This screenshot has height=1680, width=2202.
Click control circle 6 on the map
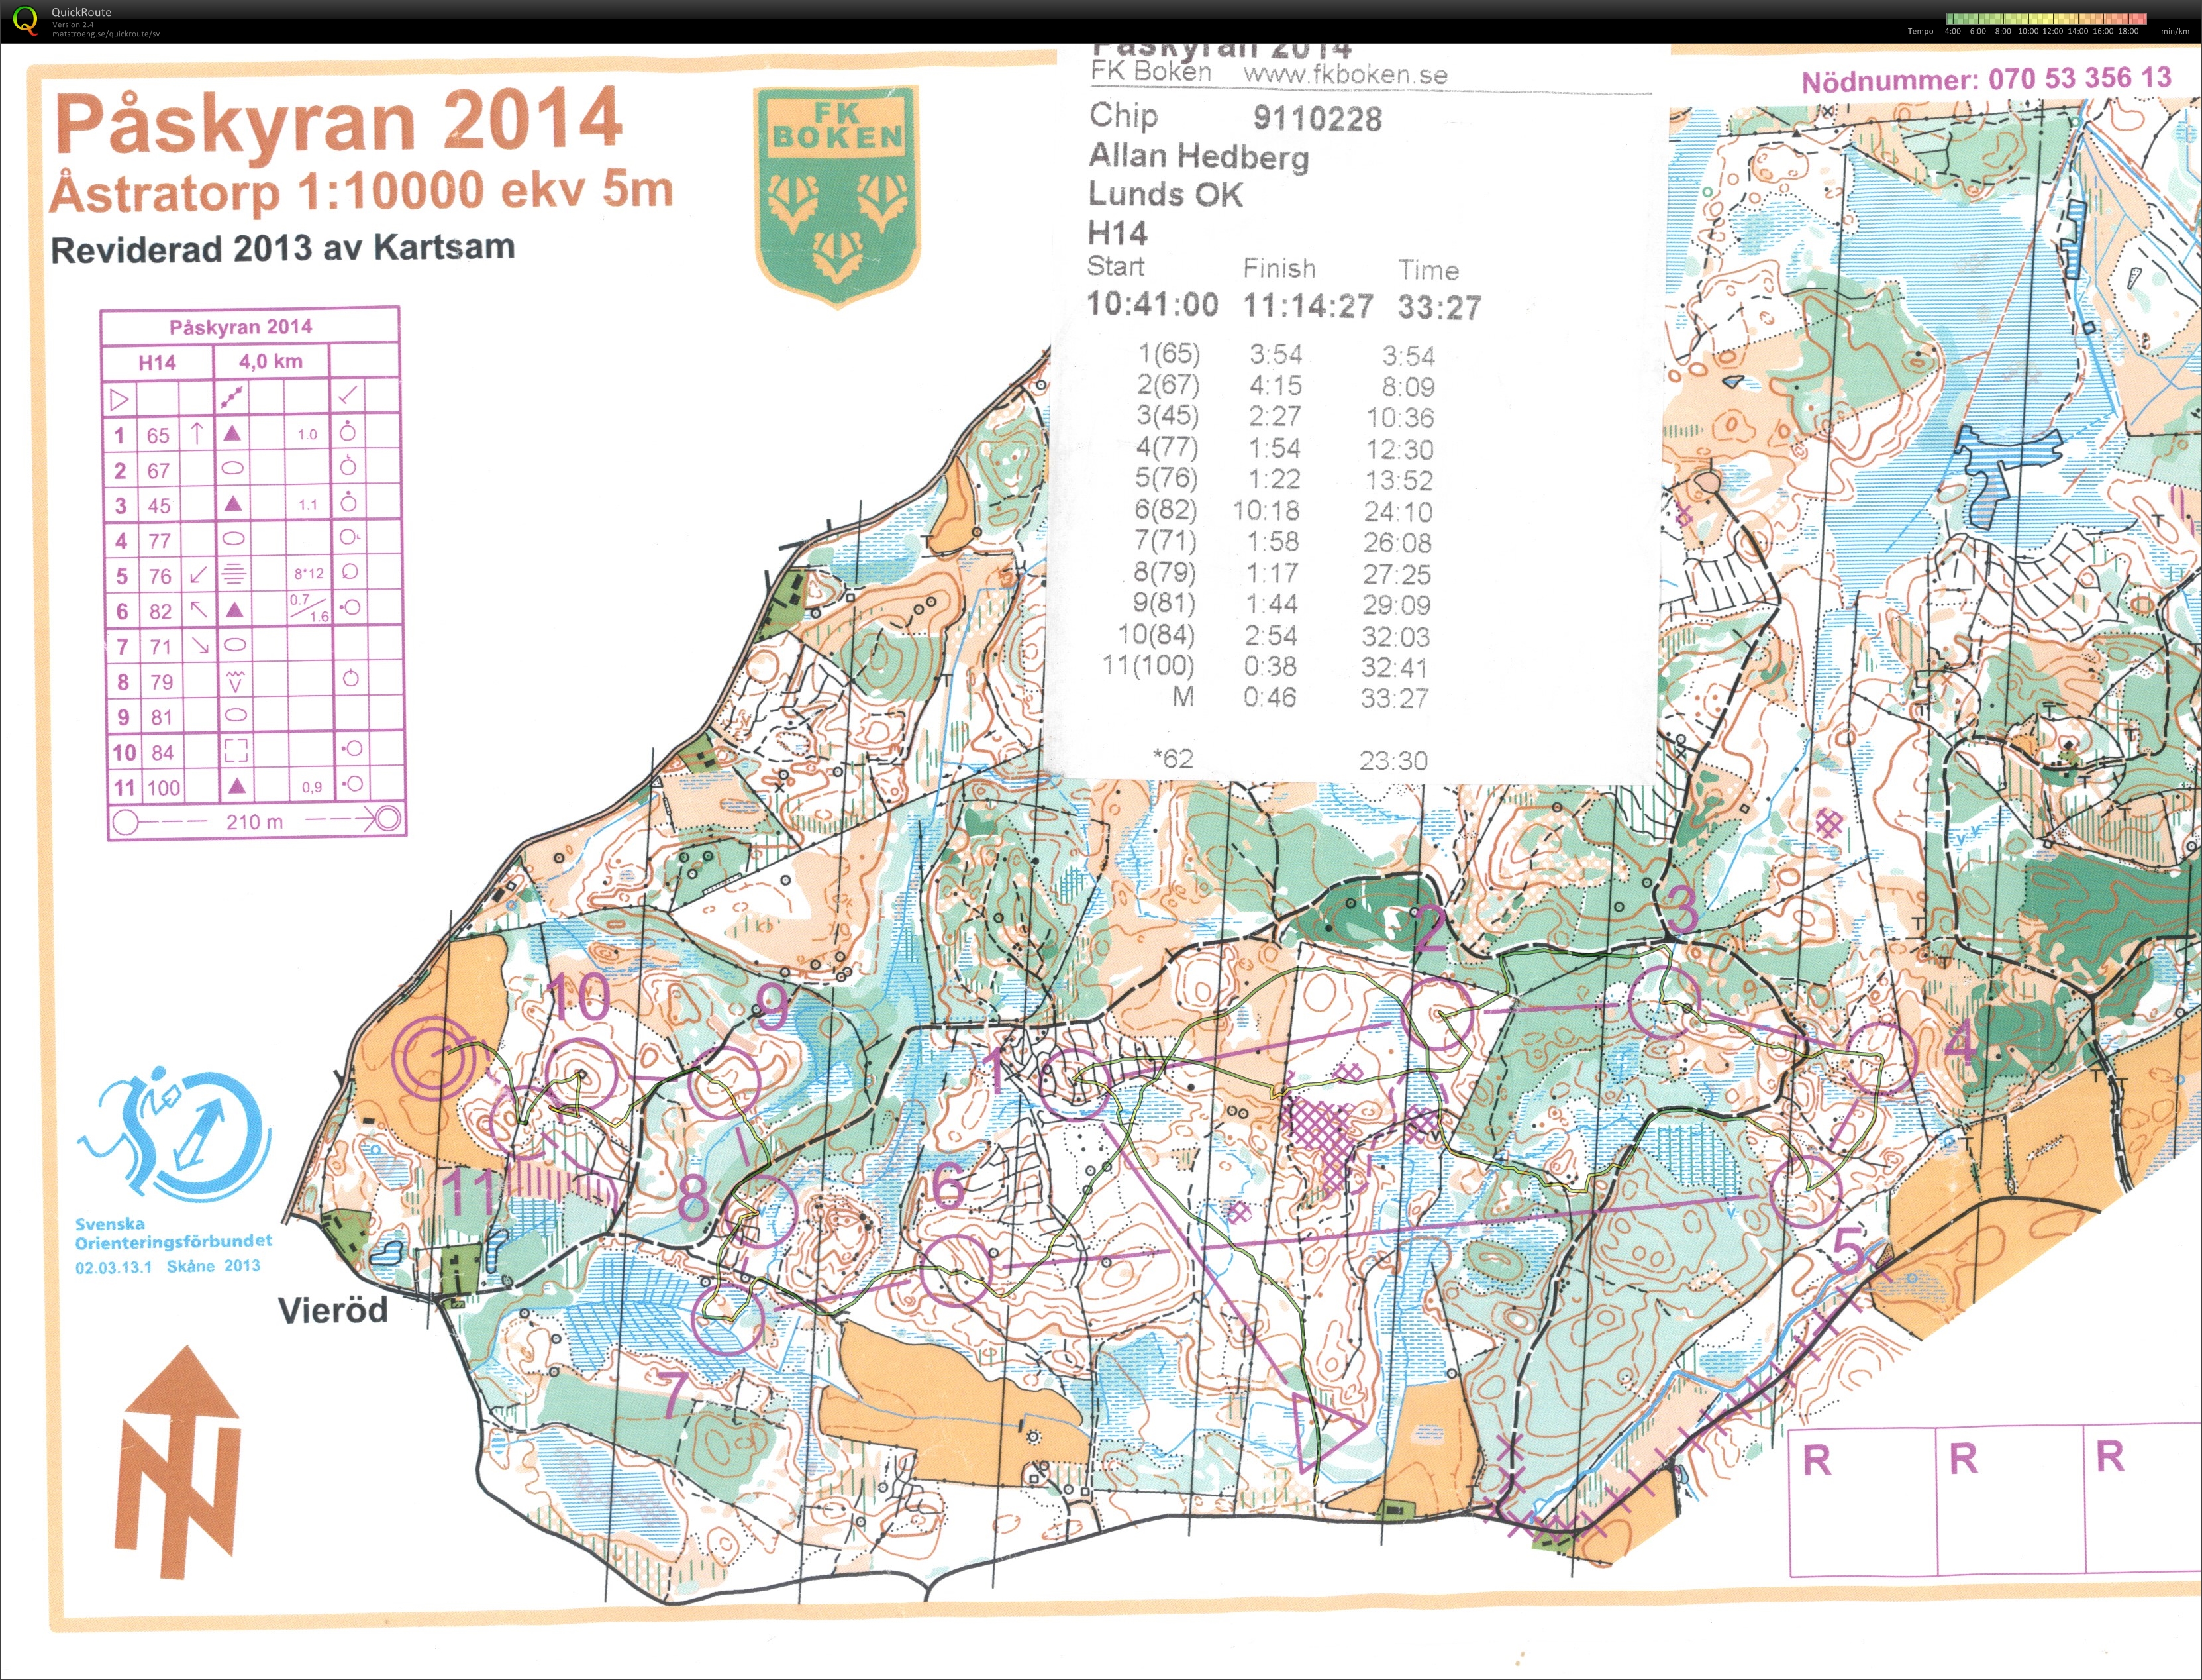tap(956, 1270)
